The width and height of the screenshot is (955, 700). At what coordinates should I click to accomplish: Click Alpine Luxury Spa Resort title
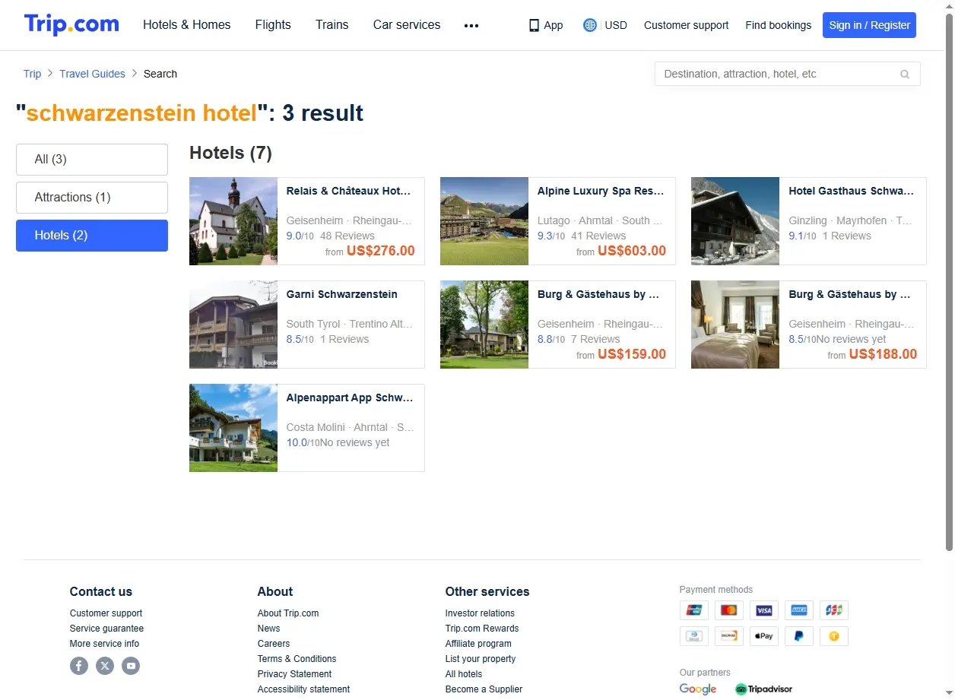601,191
